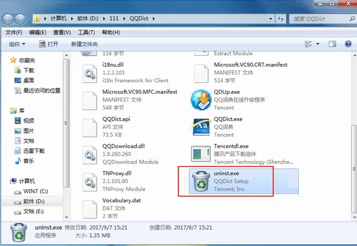Screen dimensions: 357x246
Task: Select Microsoft.VC90.CRT.manifest file icon
Action: pos(201,73)
